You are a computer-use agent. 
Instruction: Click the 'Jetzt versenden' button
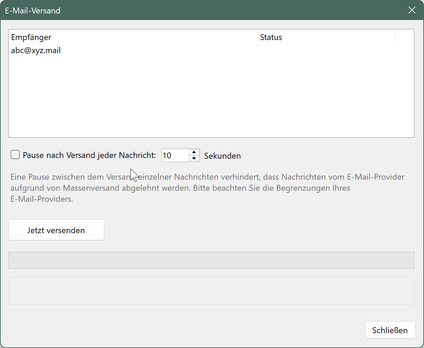point(56,230)
